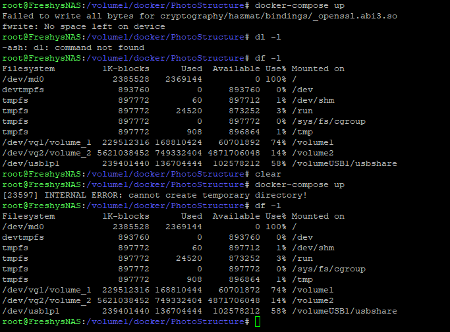Click 'Filesystem' header in the second df output
The width and height of the screenshot is (450, 332).
[29, 216]
